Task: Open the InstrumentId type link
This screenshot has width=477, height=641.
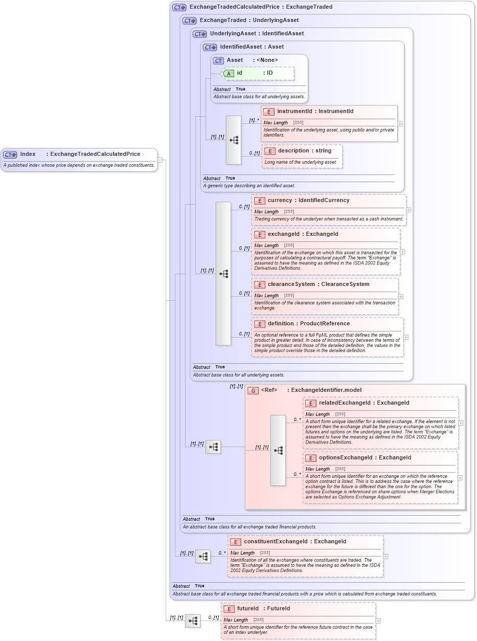Action: pyautogui.click(x=336, y=111)
